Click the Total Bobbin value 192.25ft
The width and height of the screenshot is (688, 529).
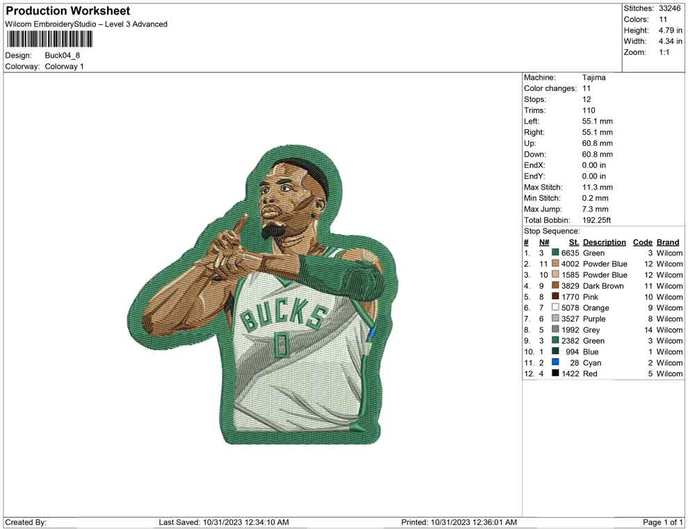pos(596,220)
